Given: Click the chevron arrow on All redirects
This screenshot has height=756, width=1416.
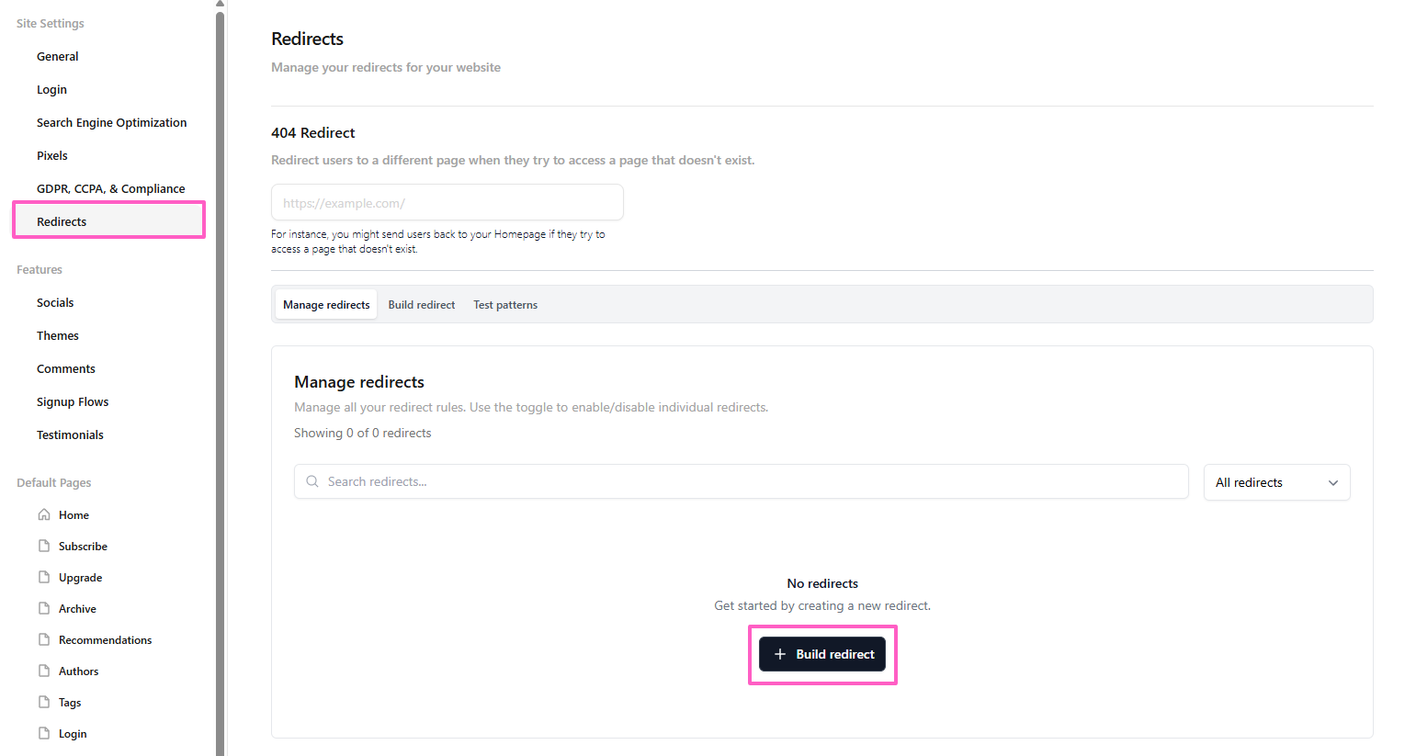Looking at the screenshot, I should pos(1332,483).
